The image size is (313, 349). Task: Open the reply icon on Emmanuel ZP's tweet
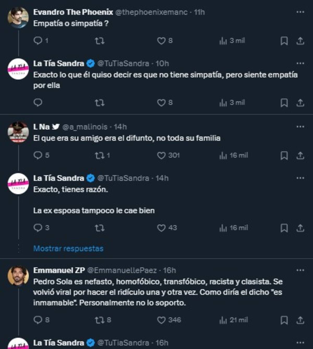coord(38,319)
